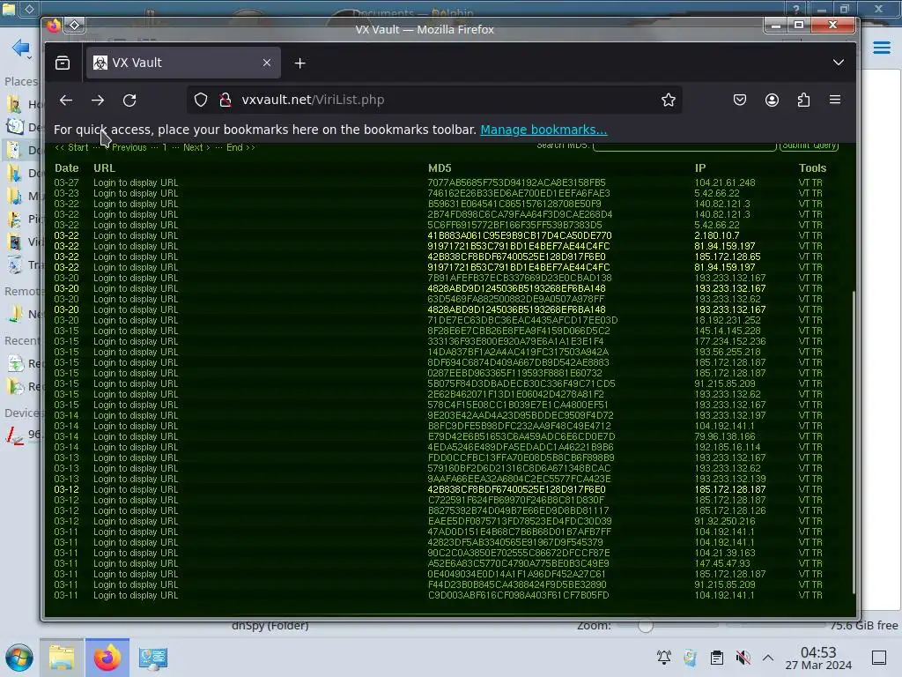Open a new tab with plus button
Screen dimensions: 902x677
pyautogui.click(x=299, y=63)
